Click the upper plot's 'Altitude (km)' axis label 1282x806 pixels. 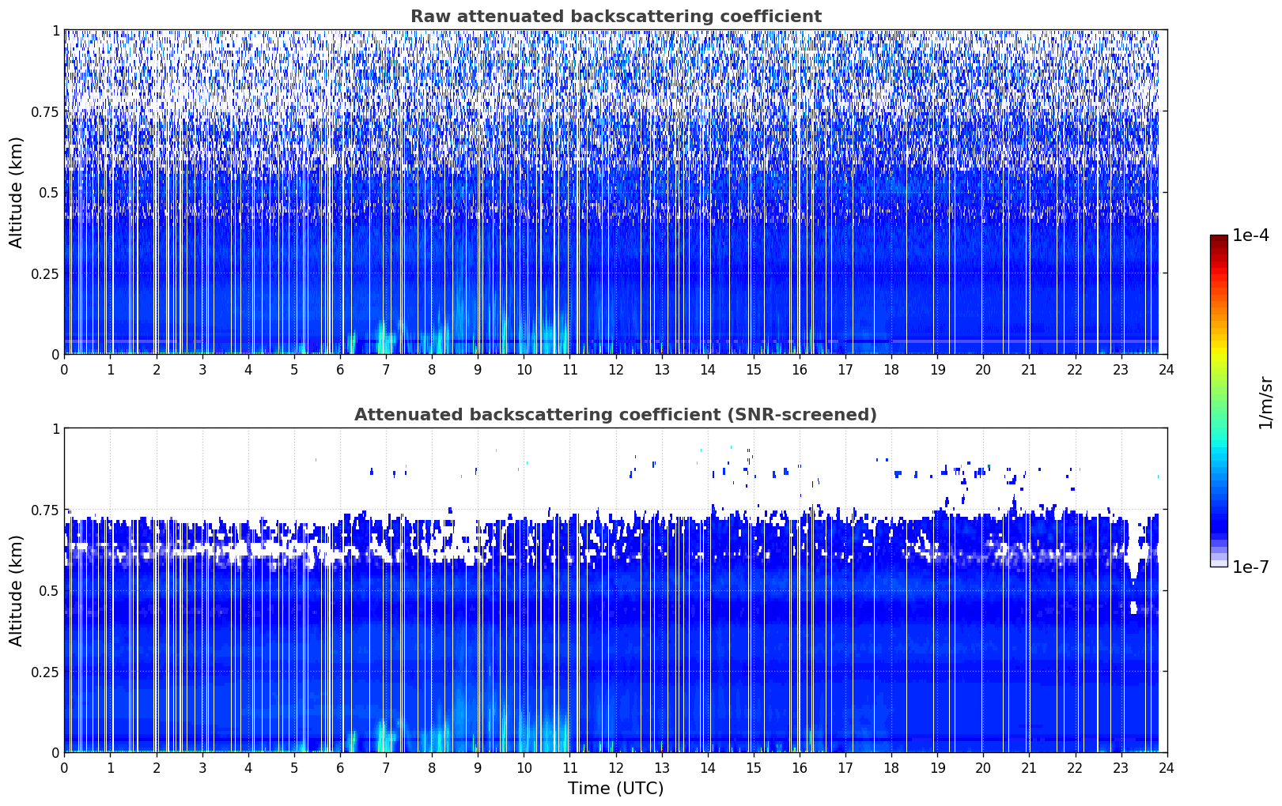[x=17, y=192]
